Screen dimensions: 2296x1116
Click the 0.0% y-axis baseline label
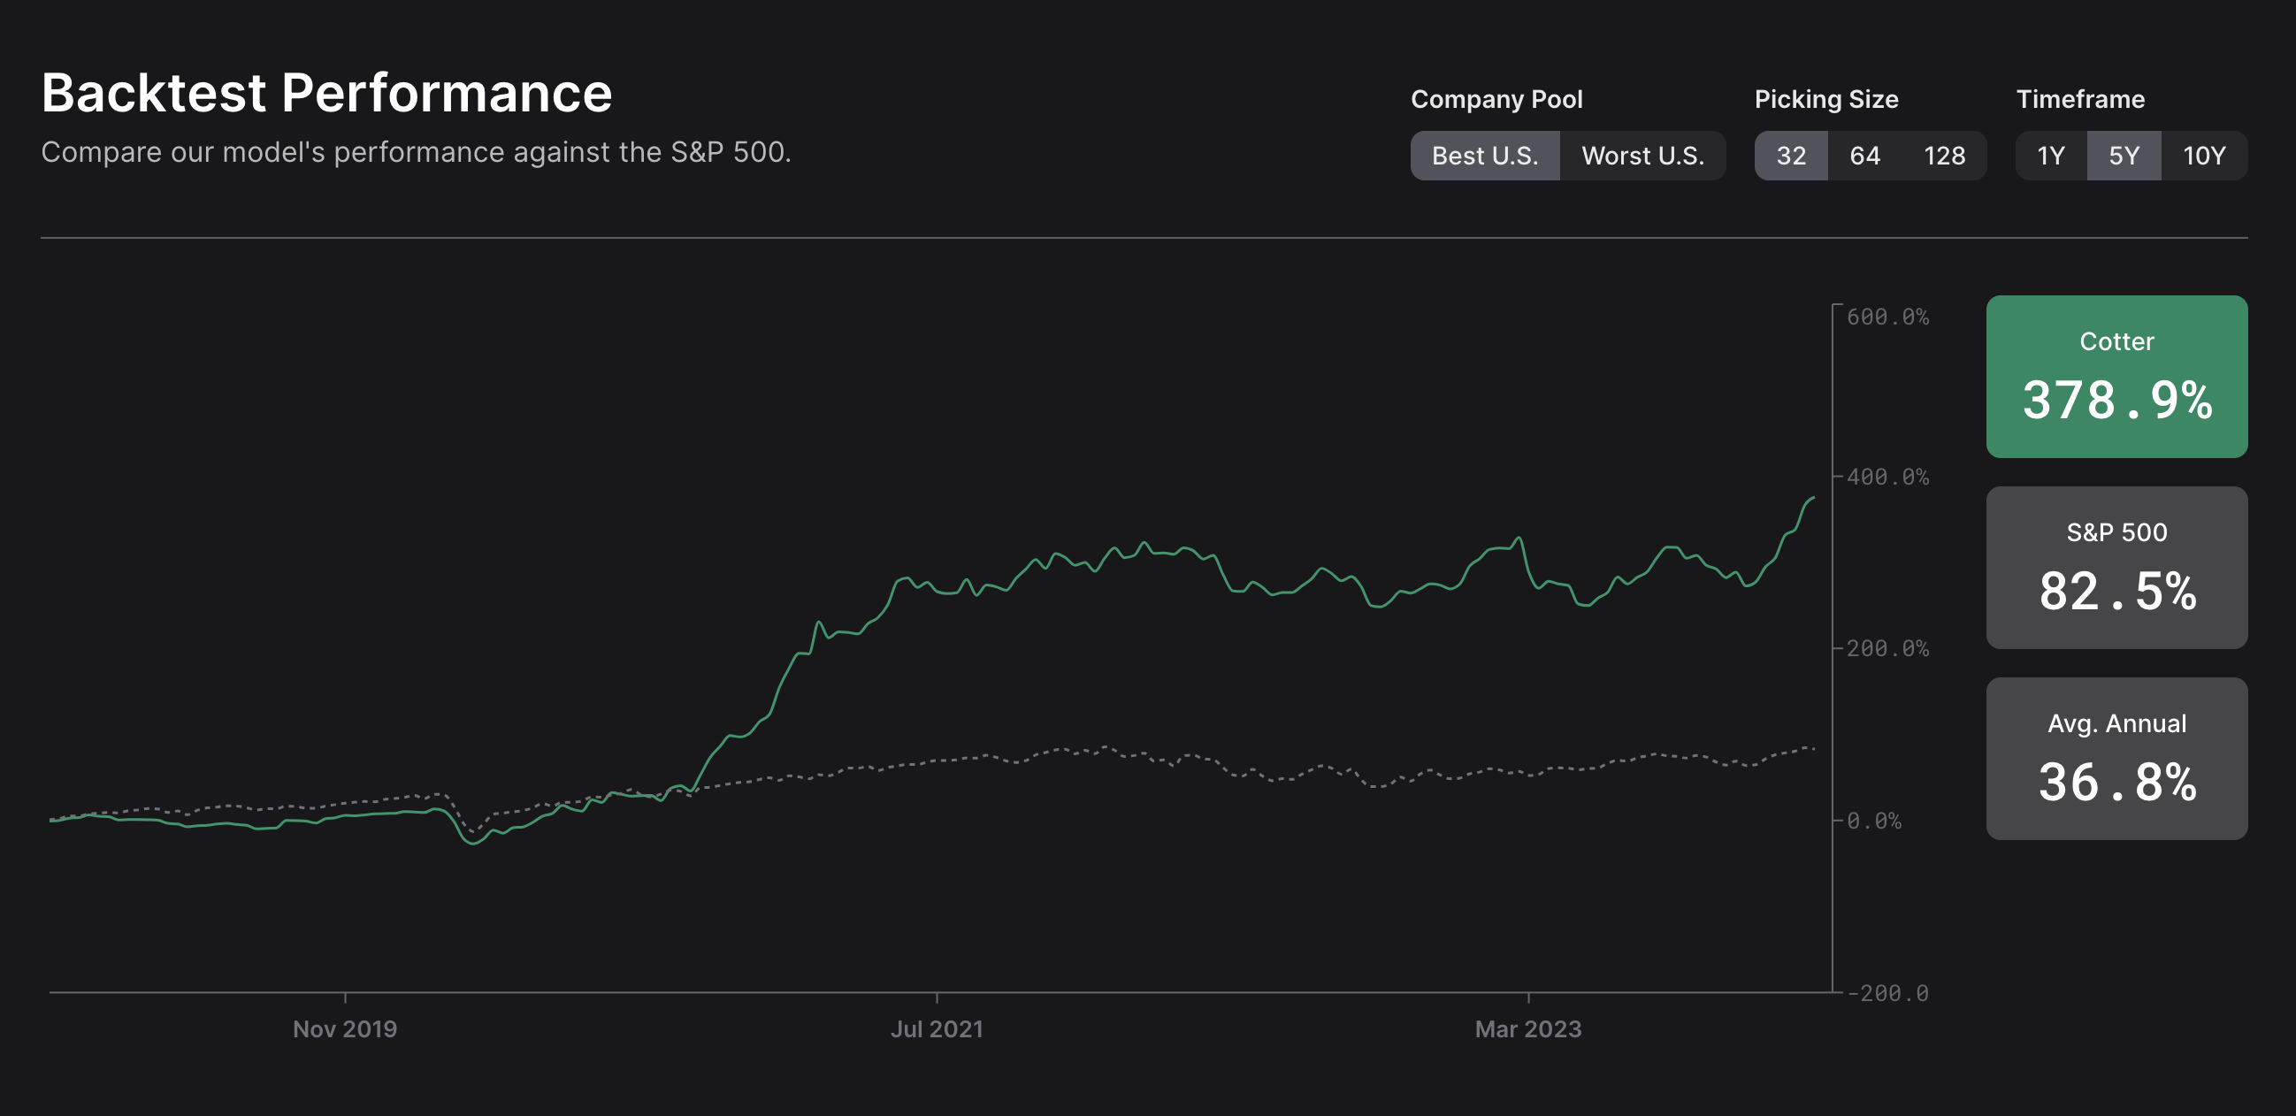pos(1873,820)
